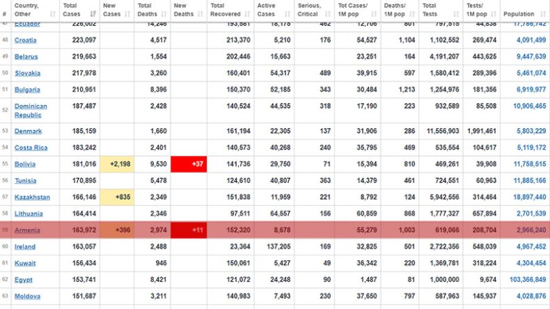Click Active Cases sort arrows

click(x=288, y=14)
